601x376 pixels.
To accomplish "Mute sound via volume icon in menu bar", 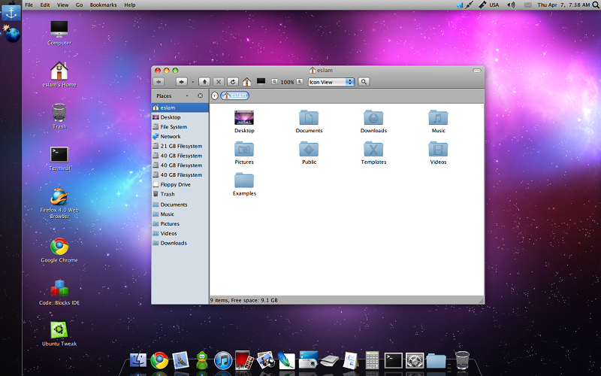I will 511,5.
